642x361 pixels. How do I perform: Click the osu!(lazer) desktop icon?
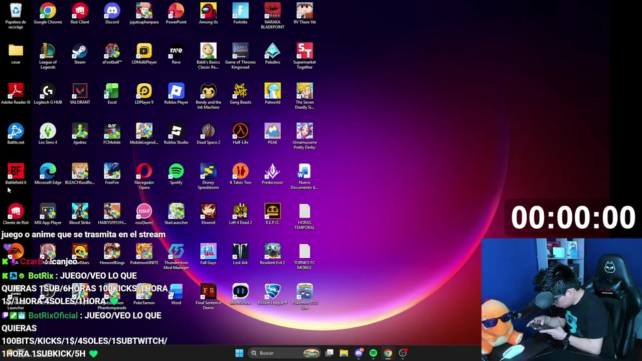(144, 214)
